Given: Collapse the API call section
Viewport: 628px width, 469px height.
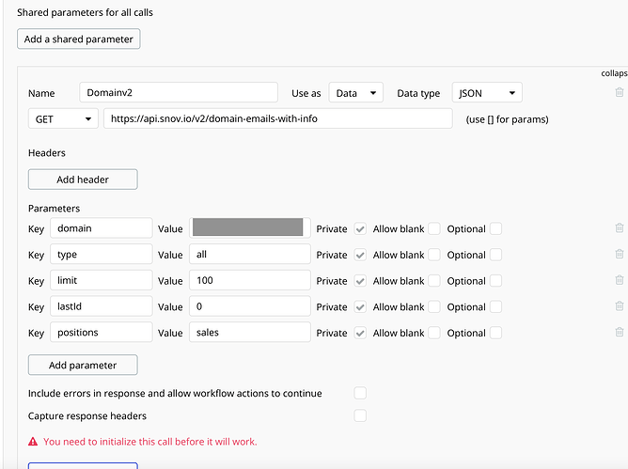Looking at the screenshot, I should [614, 73].
